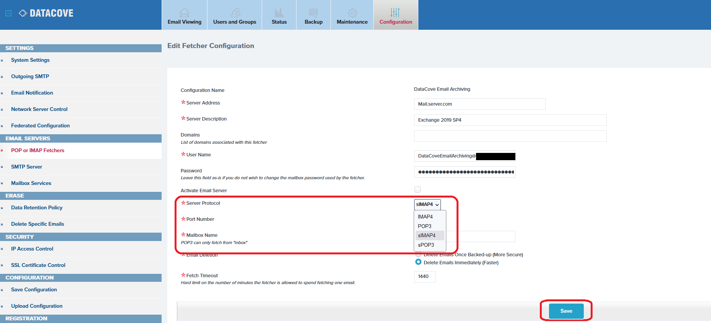The width and height of the screenshot is (711, 323).
Task: Switch to the Backup tab
Action: 314,15
